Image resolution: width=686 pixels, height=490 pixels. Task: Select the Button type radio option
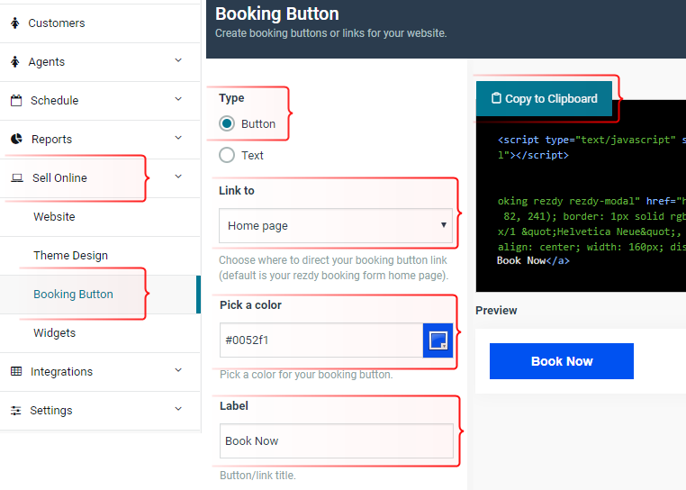pyautogui.click(x=227, y=123)
